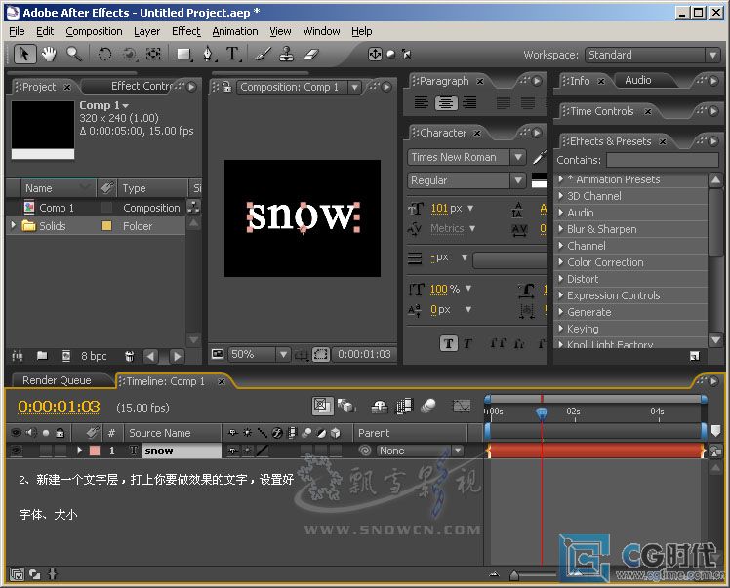The height and width of the screenshot is (588, 730).
Task: Open the File menu
Action: pos(17,31)
